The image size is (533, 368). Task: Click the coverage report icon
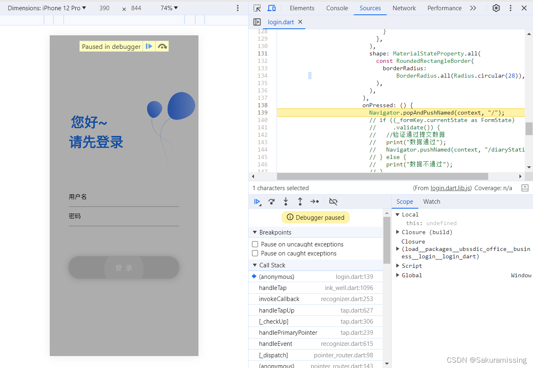point(524,188)
